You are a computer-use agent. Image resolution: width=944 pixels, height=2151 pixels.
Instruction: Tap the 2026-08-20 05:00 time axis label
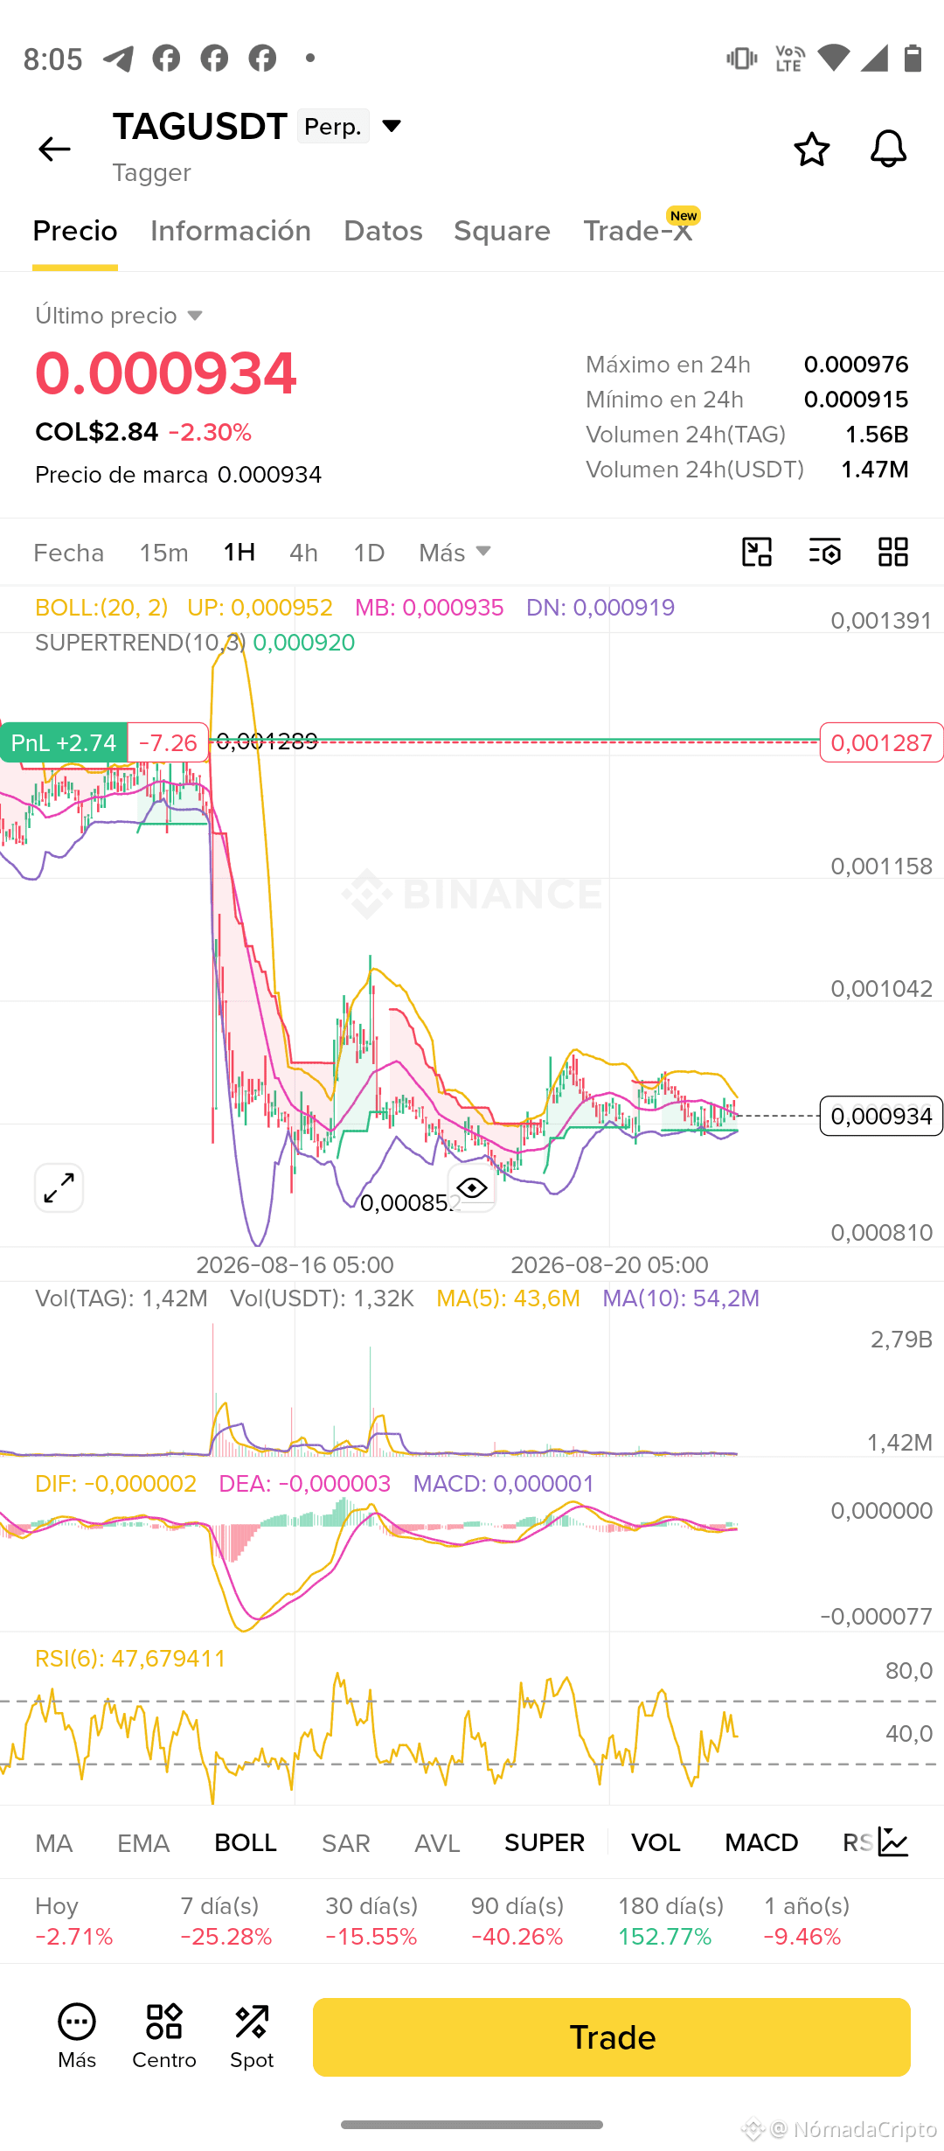tap(609, 1264)
